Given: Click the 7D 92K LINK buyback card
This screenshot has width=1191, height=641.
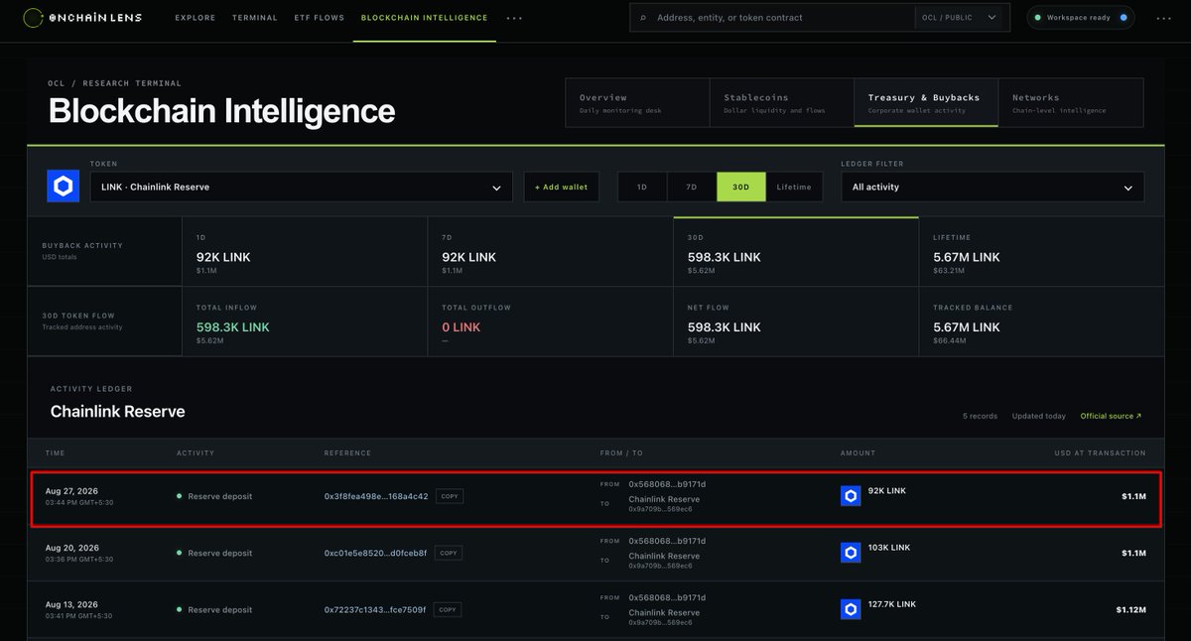Looking at the screenshot, I should (550, 252).
